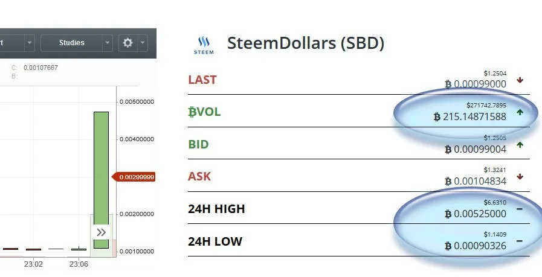This screenshot has height=277, width=542.
Task: Click the dash indicator next to 24H HIGH
Action: tap(519, 209)
